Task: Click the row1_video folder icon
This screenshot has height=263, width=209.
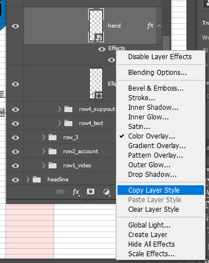Action: (53, 166)
